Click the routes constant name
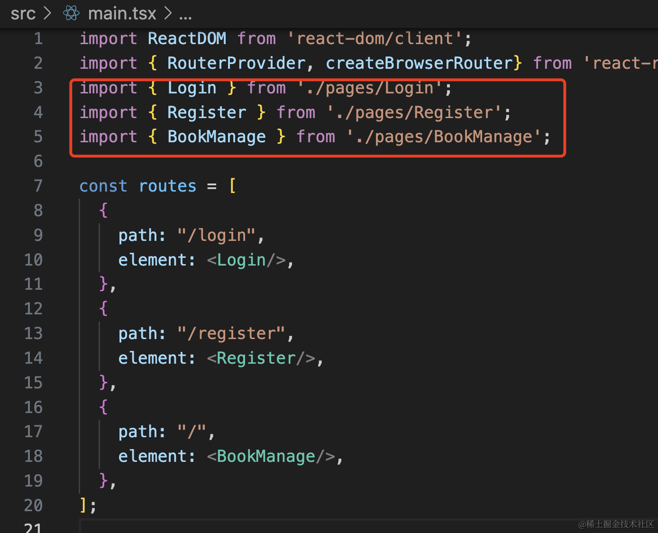658x533 pixels. pos(167,186)
